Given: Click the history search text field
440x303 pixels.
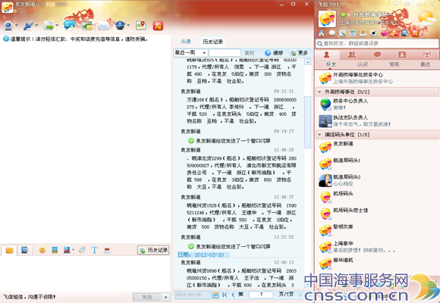Looking at the screenshot, I should coord(225,53).
